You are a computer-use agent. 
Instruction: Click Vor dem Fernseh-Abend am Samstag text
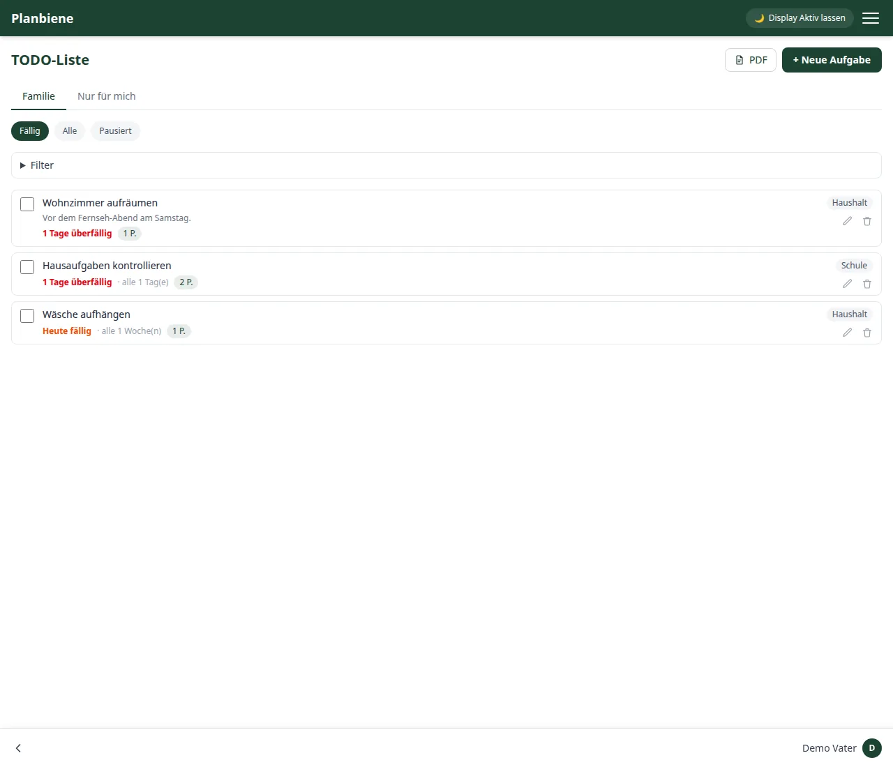point(117,218)
